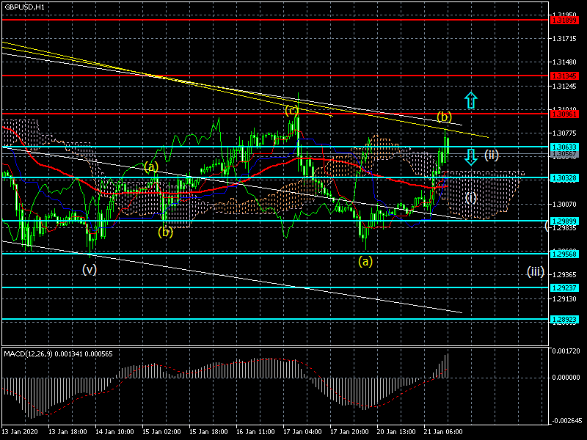Select the cyan 1.28923 price level label
This screenshot has height=440, width=587.
(565, 320)
